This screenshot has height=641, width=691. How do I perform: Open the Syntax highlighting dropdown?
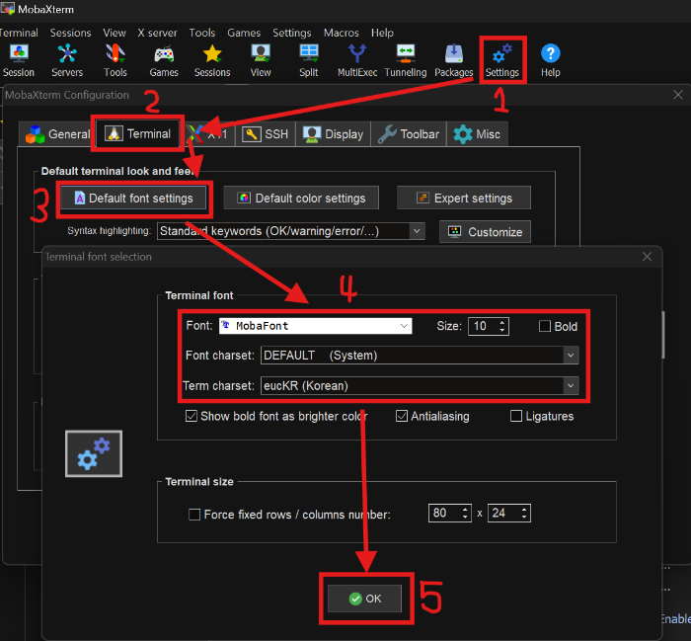tap(291, 231)
